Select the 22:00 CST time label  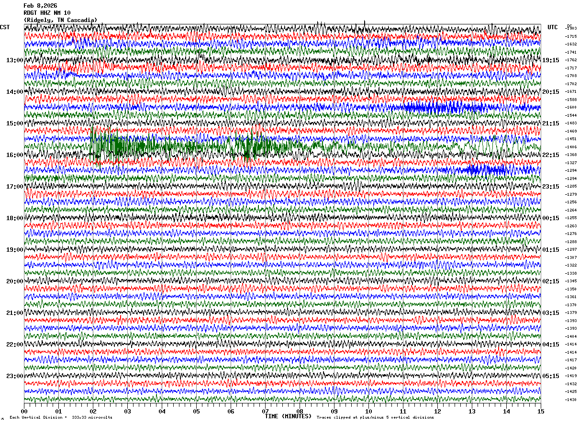[x=14, y=345]
